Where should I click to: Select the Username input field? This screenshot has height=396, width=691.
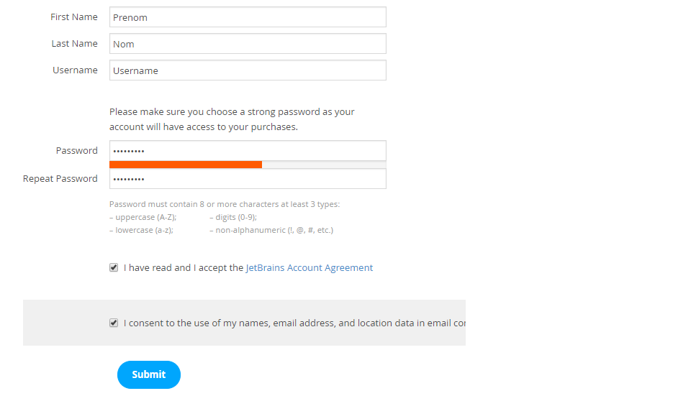(x=248, y=70)
